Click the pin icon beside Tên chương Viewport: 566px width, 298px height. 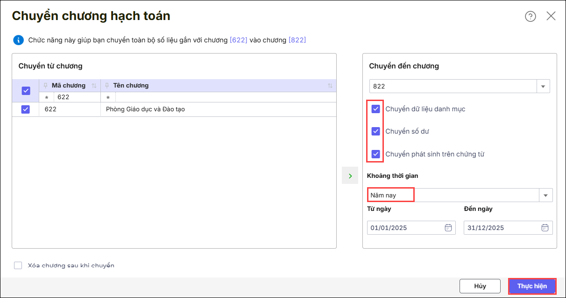tap(107, 86)
